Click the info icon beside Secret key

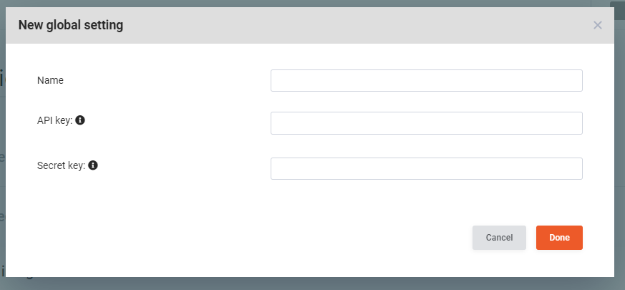pyautogui.click(x=93, y=165)
